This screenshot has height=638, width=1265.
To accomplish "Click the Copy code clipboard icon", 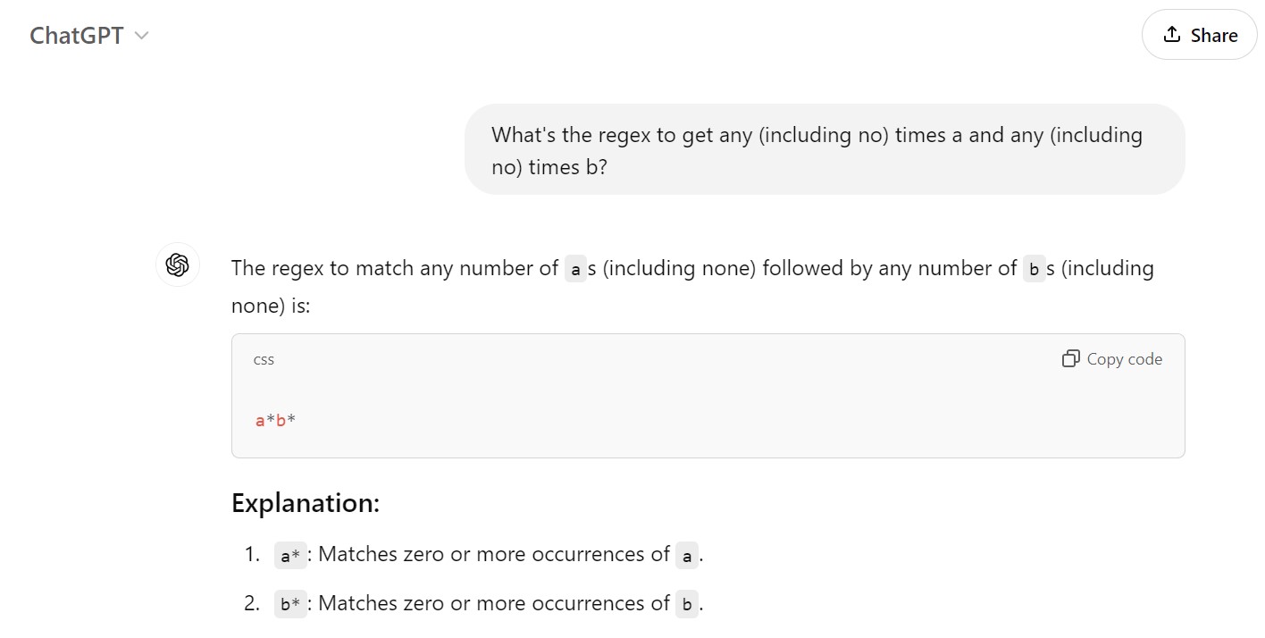I will [x=1070, y=359].
